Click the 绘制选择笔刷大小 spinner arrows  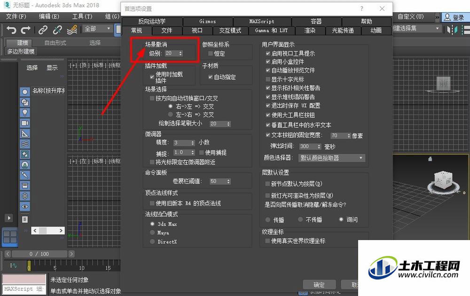tap(228, 124)
